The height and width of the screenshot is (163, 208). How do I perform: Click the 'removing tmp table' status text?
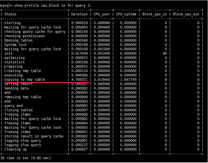[x=23, y=97]
